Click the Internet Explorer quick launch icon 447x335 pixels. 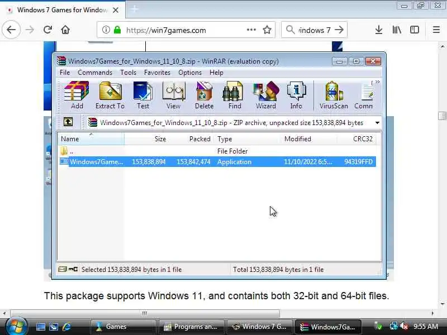point(66,327)
